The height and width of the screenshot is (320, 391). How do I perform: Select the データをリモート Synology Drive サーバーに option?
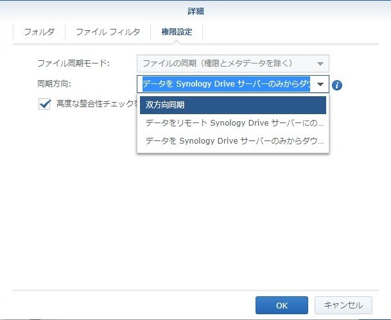coord(233,122)
